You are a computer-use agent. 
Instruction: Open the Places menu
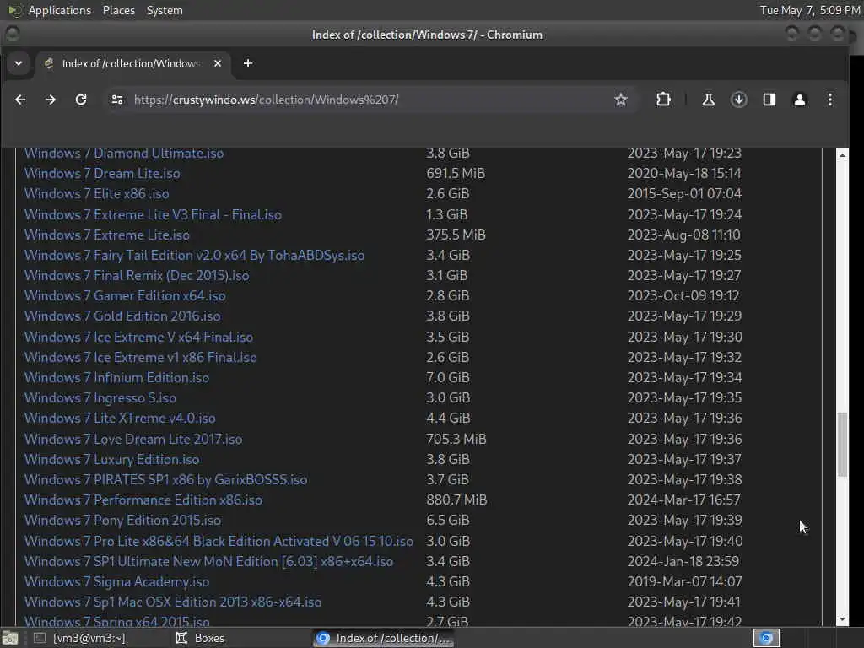pos(118,10)
